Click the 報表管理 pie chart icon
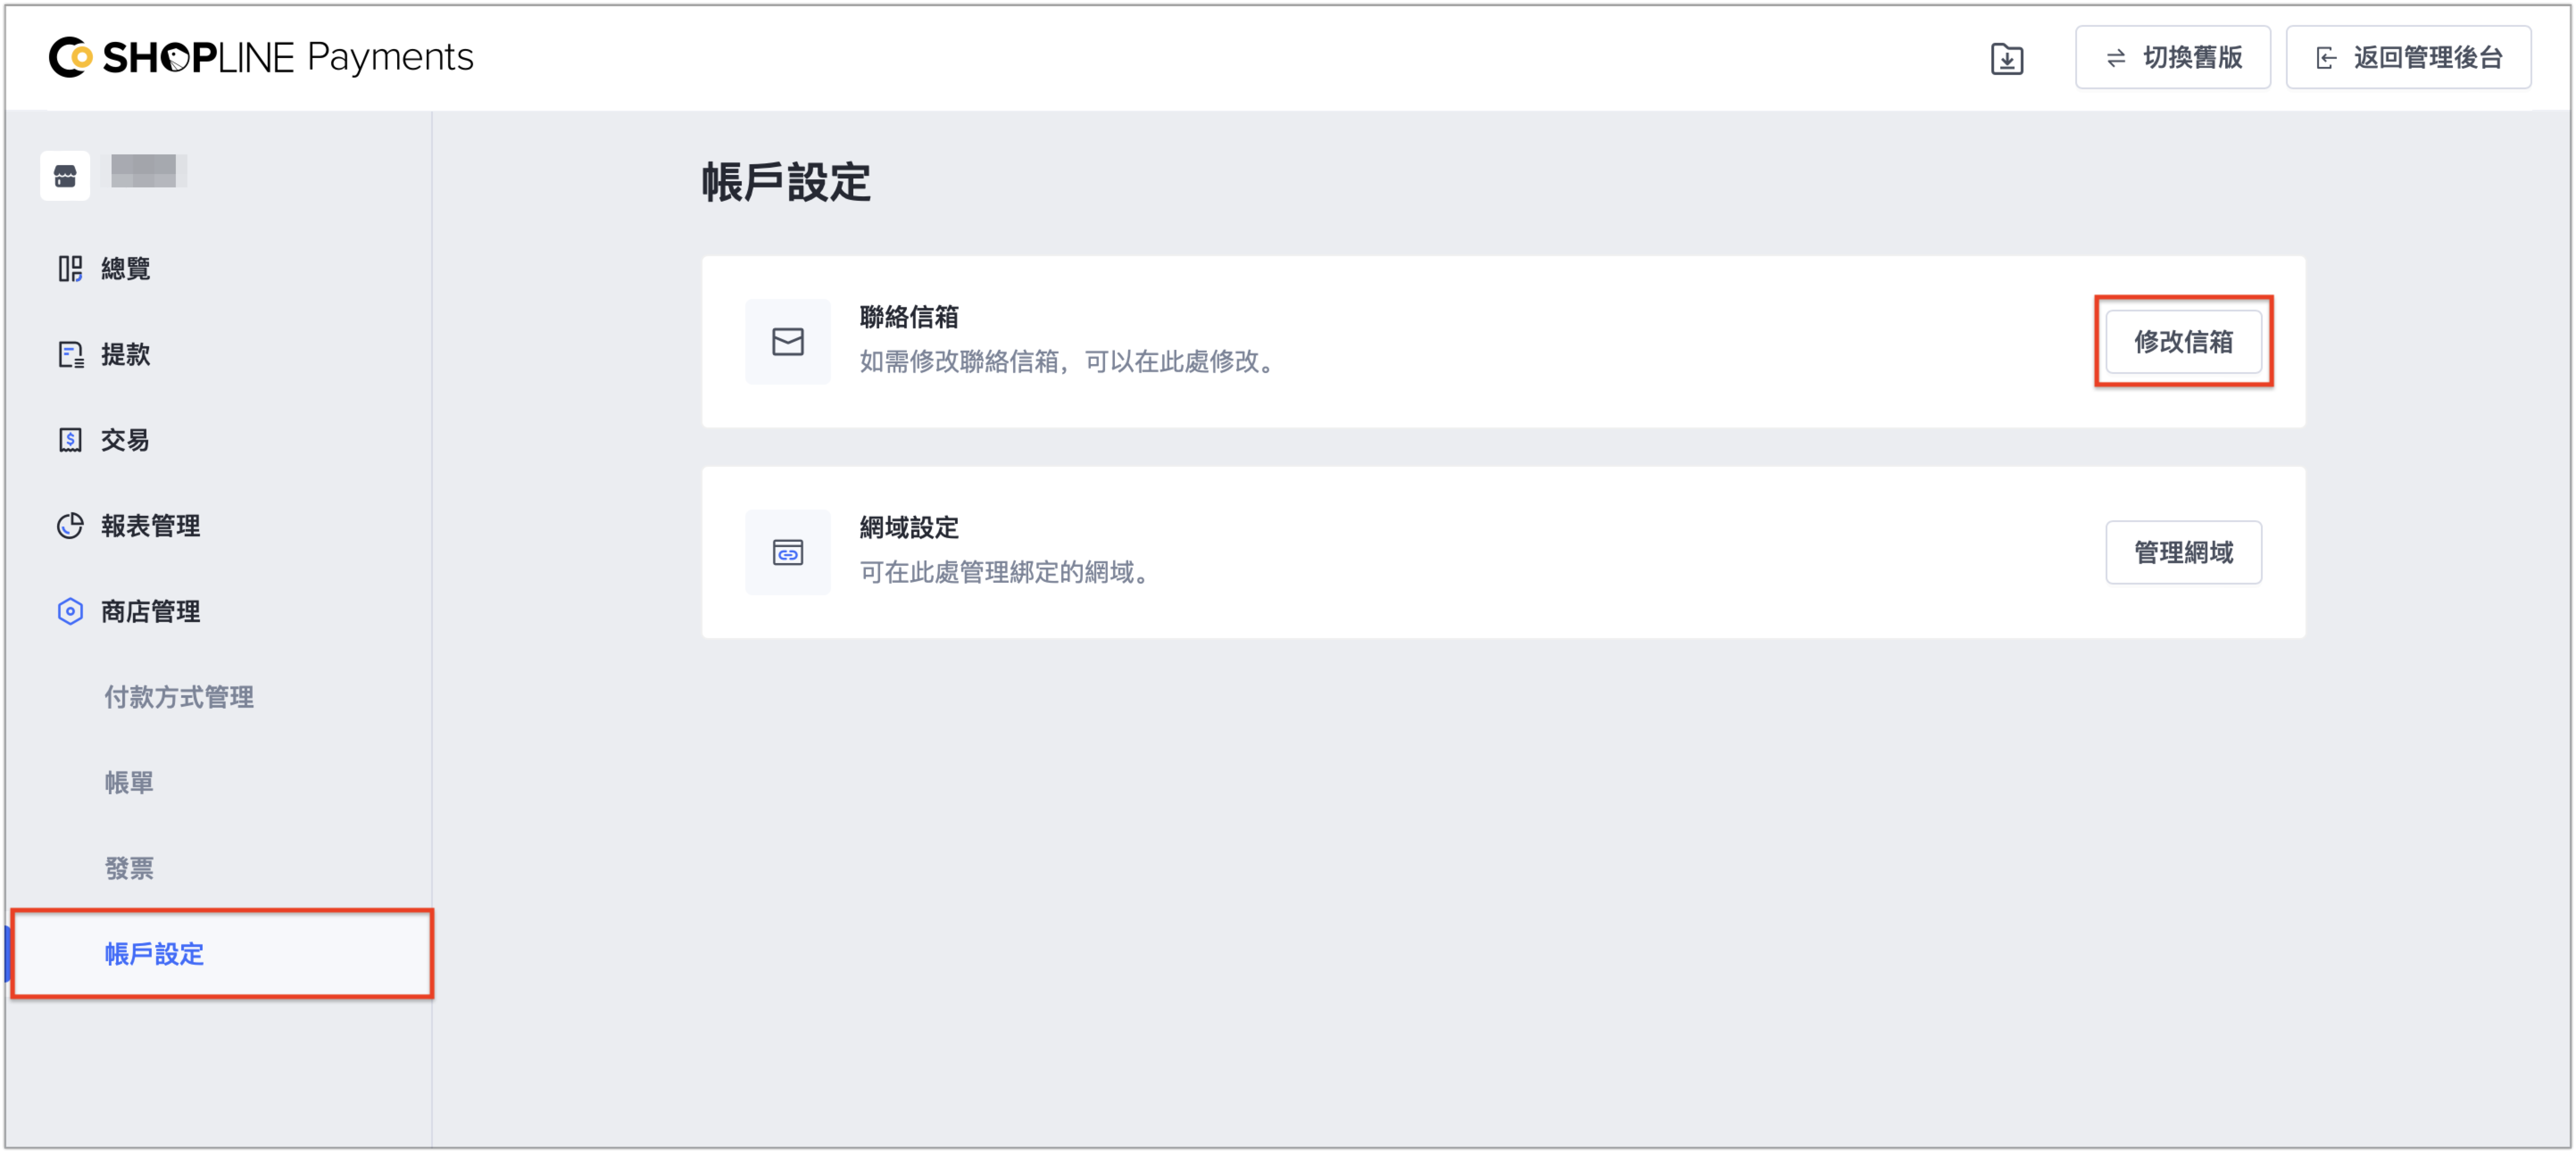Viewport: 2576px width, 1153px height. click(x=70, y=526)
